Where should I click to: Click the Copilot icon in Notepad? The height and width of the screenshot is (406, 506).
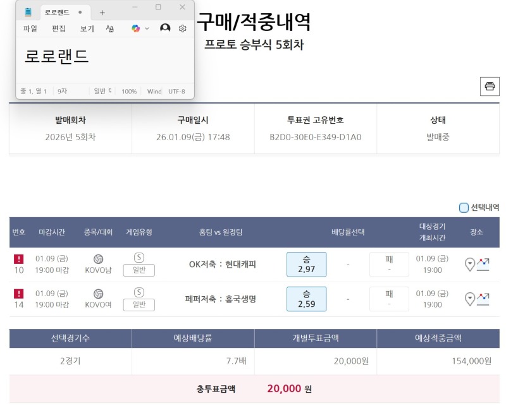pyautogui.click(x=135, y=28)
